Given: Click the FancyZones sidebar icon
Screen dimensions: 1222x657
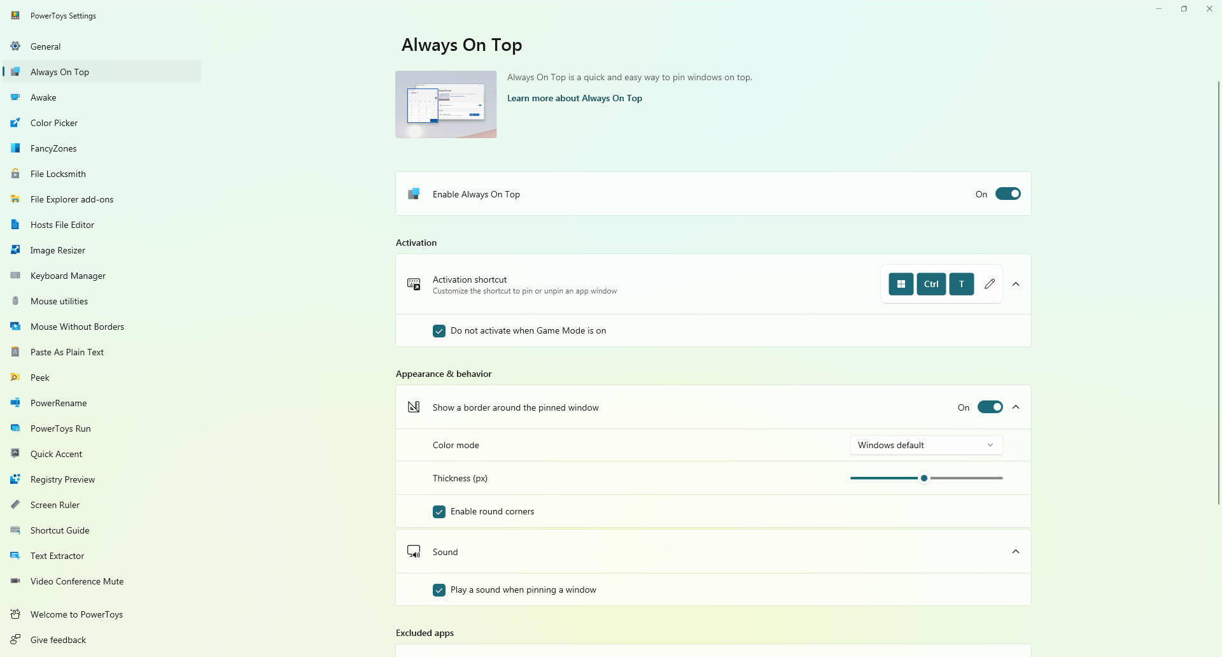Looking at the screenshot, I should (15, 148).
